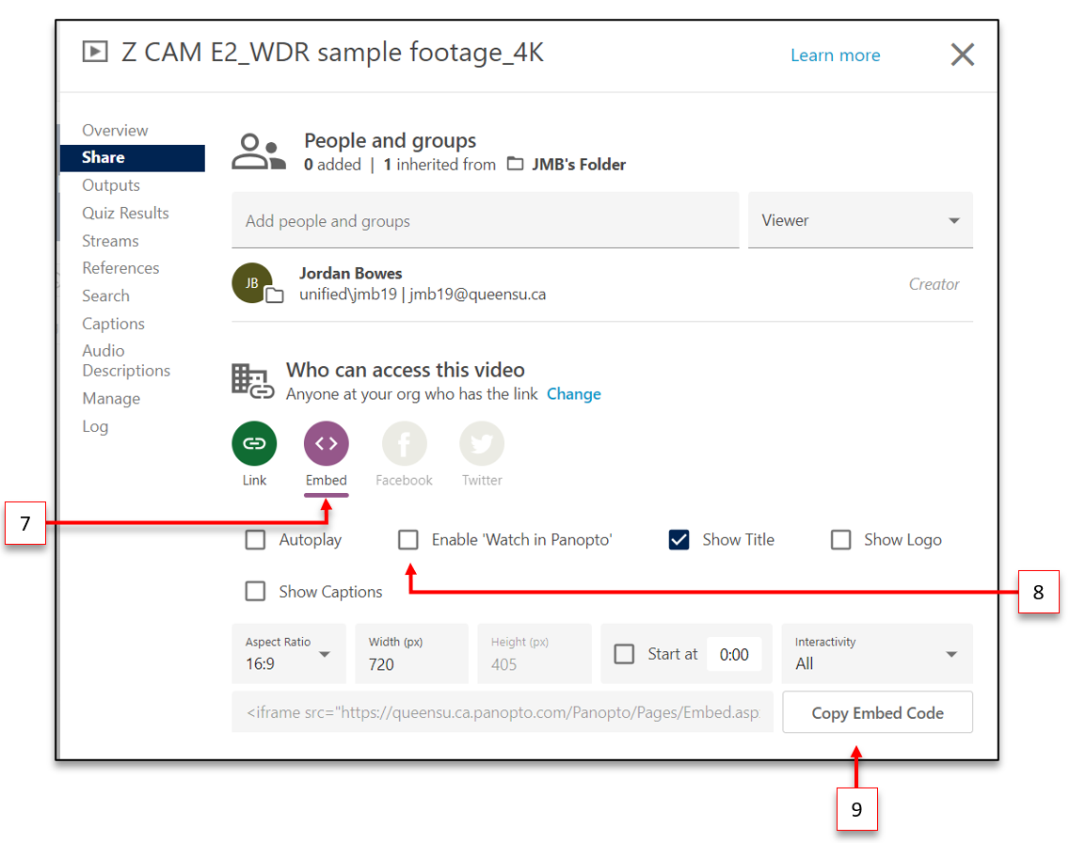Screen dimensions: 1070x843
Task: Select the Share menu item
Action: pyautogui.click(x=133, y=157)
